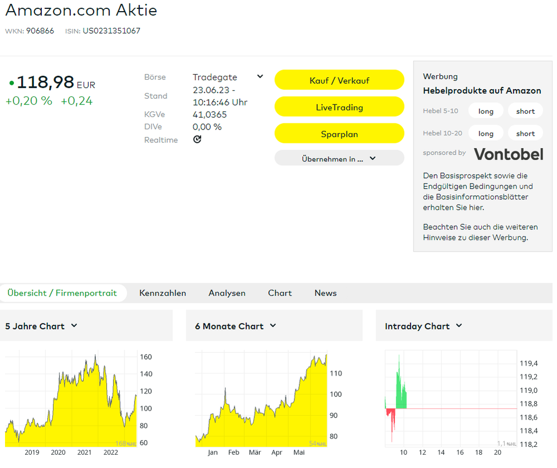Click the Vontobel sponsor logo
Screen dimensions: 557x468
(x=508, y=154)
